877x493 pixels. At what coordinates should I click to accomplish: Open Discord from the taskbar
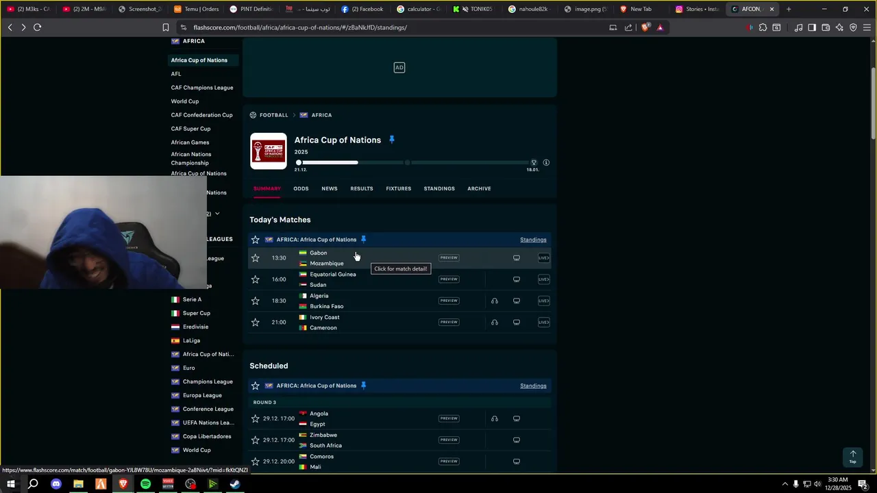click(x=56, y=484)
